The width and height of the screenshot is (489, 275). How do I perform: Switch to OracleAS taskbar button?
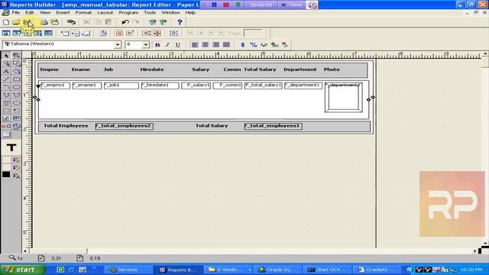coord(377,270)
